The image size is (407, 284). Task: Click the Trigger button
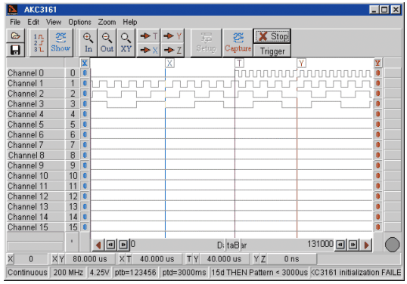[x=272, y=51]
